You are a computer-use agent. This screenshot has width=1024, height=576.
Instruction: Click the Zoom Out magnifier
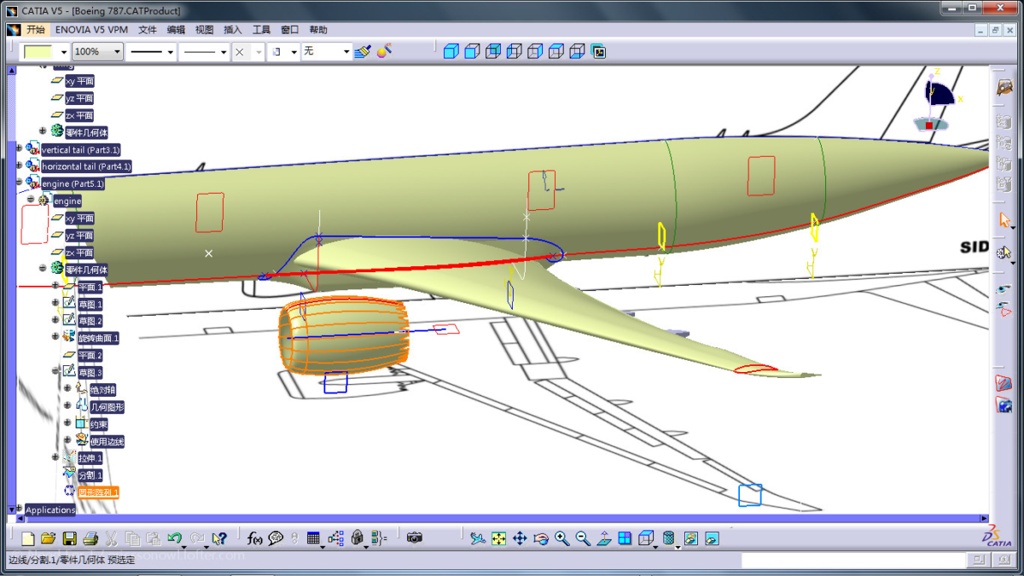click(583, 538)
